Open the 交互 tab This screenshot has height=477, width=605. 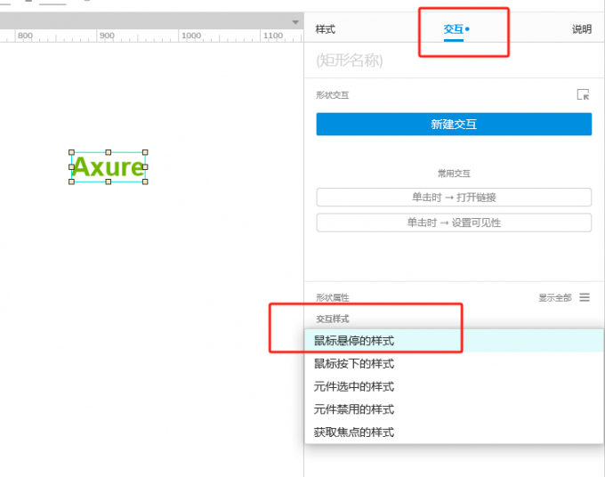(454, 29)
